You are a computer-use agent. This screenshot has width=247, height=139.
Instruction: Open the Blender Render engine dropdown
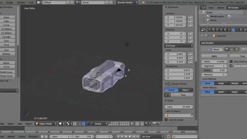coord(127,2)
